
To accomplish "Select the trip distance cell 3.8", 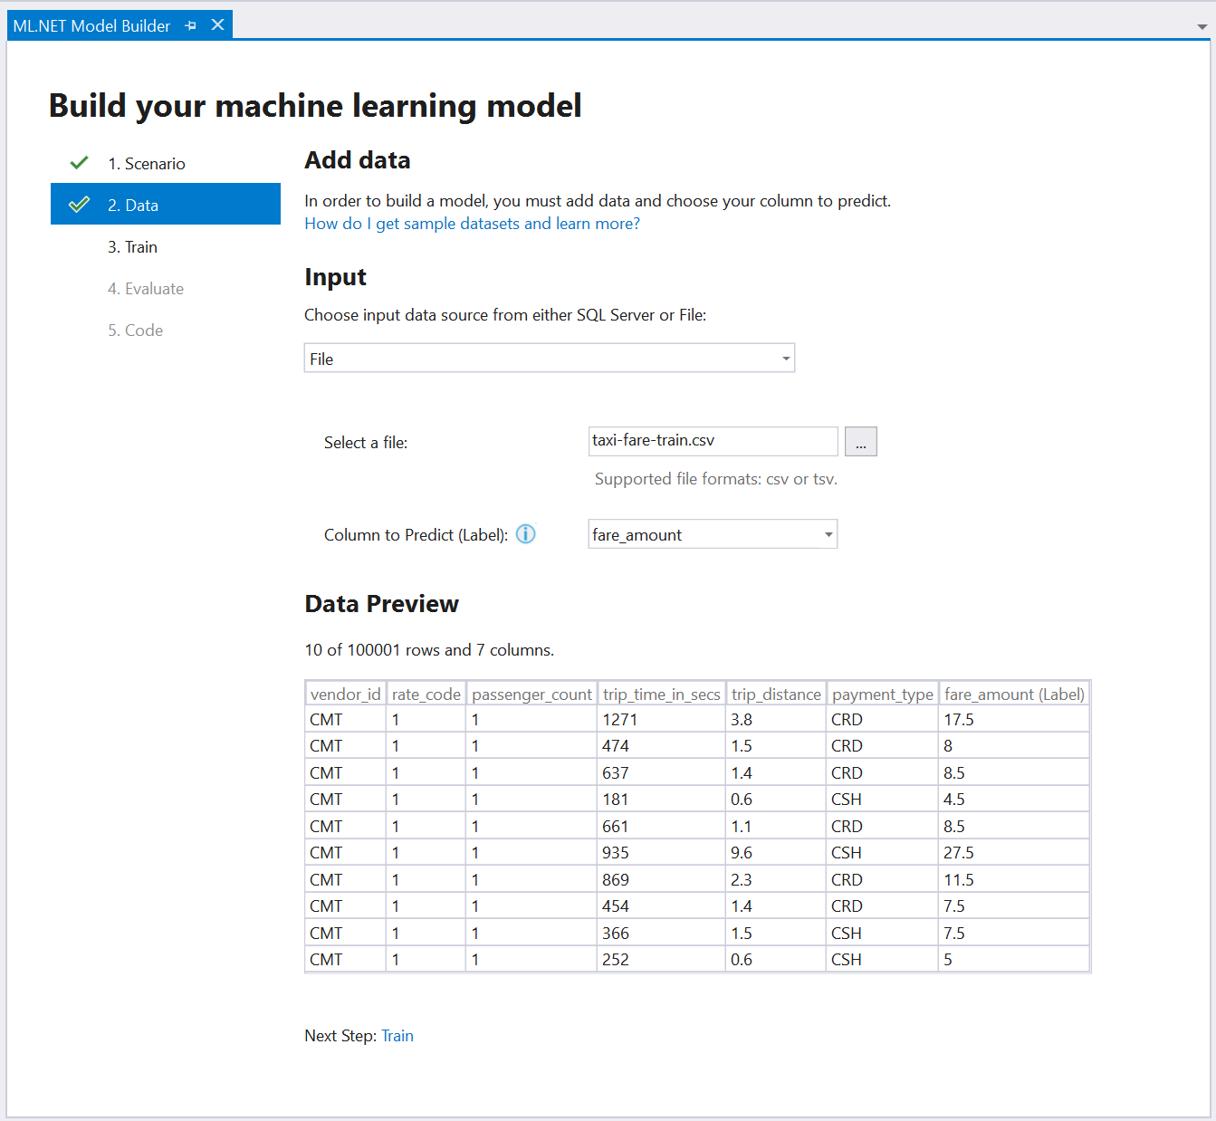I will tap(776, 720).
